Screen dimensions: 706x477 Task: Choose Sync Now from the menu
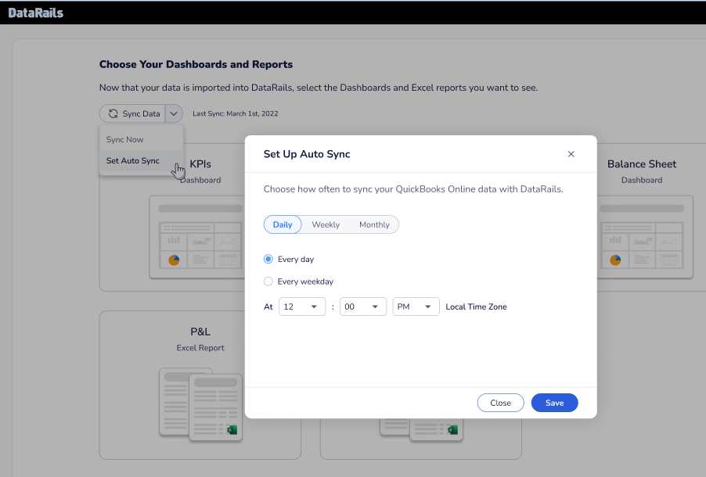tap(125, 139)
